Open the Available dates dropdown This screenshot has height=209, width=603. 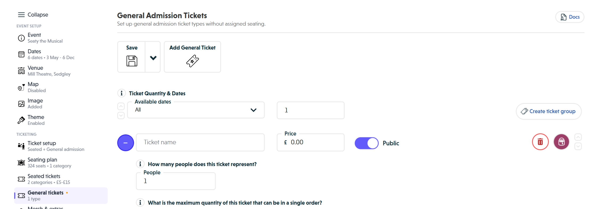pyautogui.click(x=196, y=110)
